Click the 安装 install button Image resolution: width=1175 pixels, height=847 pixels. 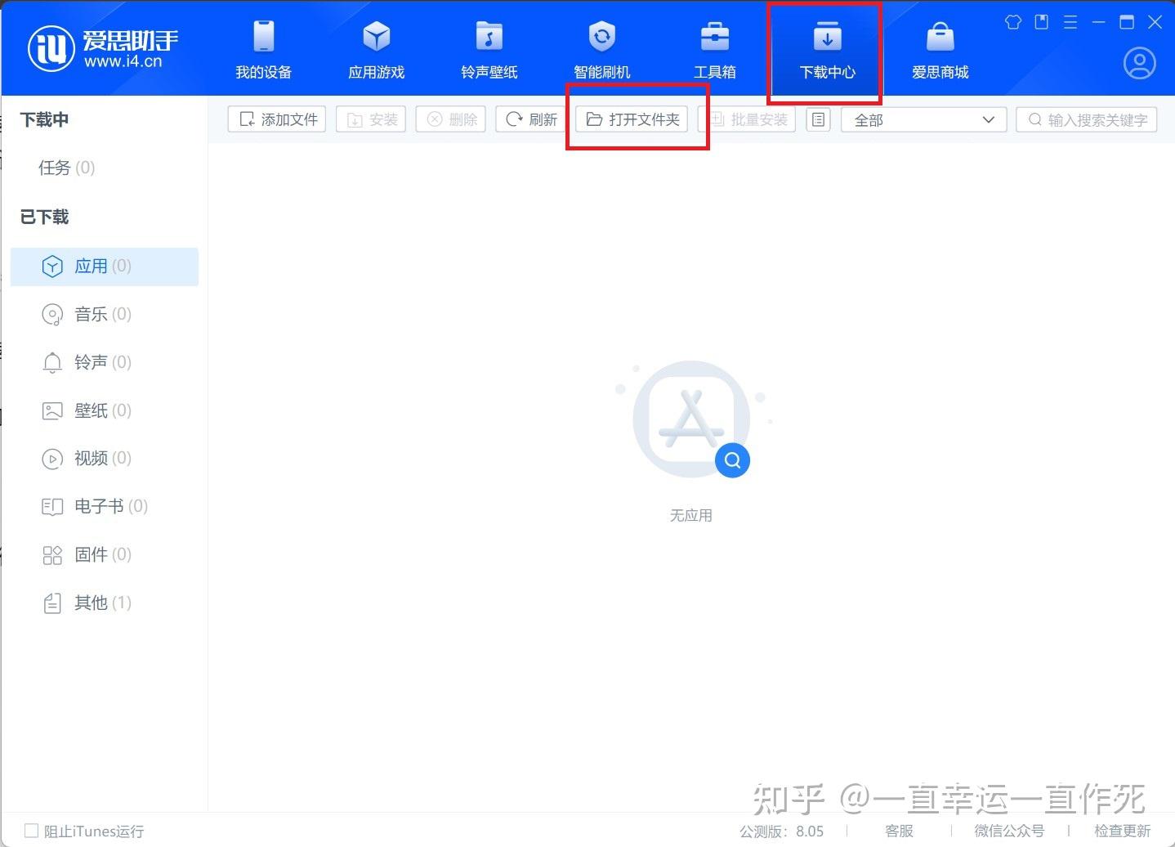(371, 119)
